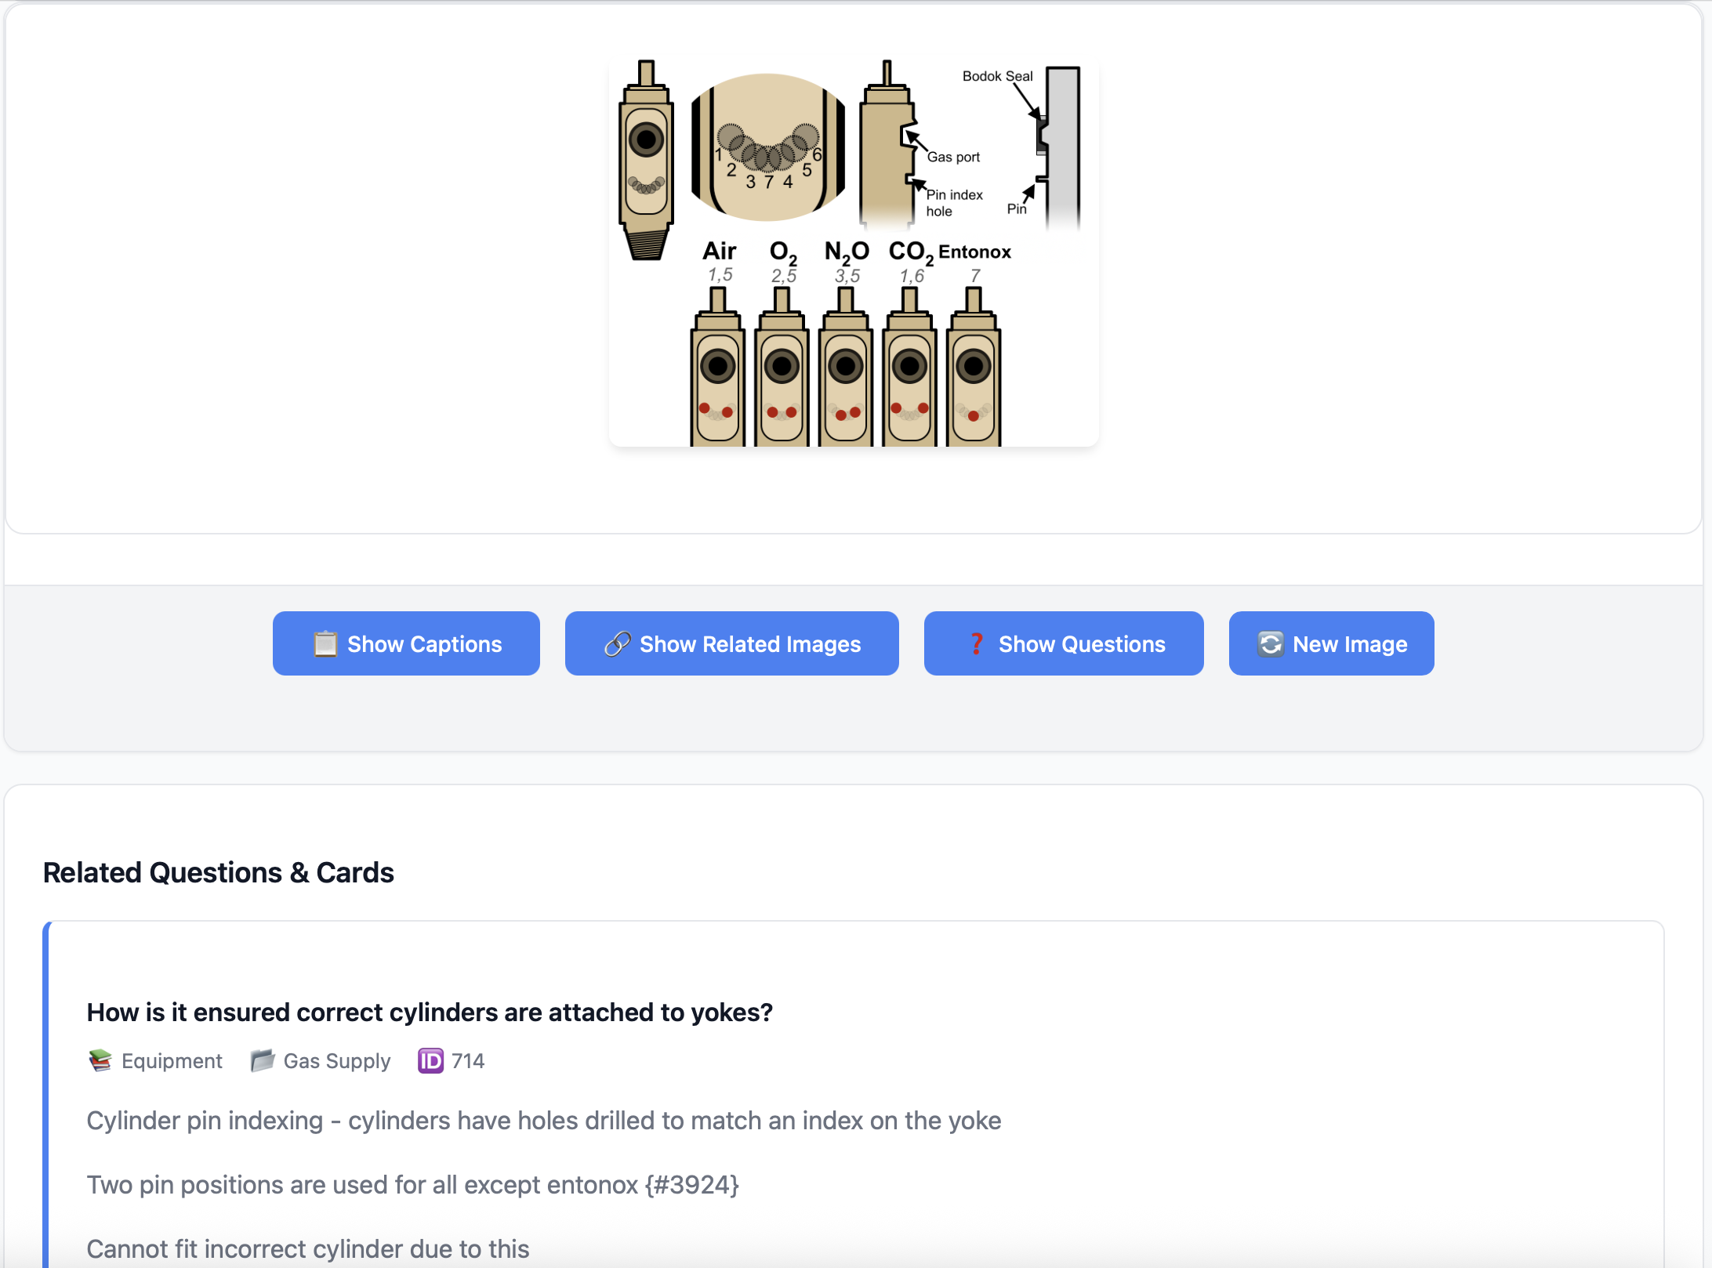Show related images for this diagram

[x=731, y=643]
